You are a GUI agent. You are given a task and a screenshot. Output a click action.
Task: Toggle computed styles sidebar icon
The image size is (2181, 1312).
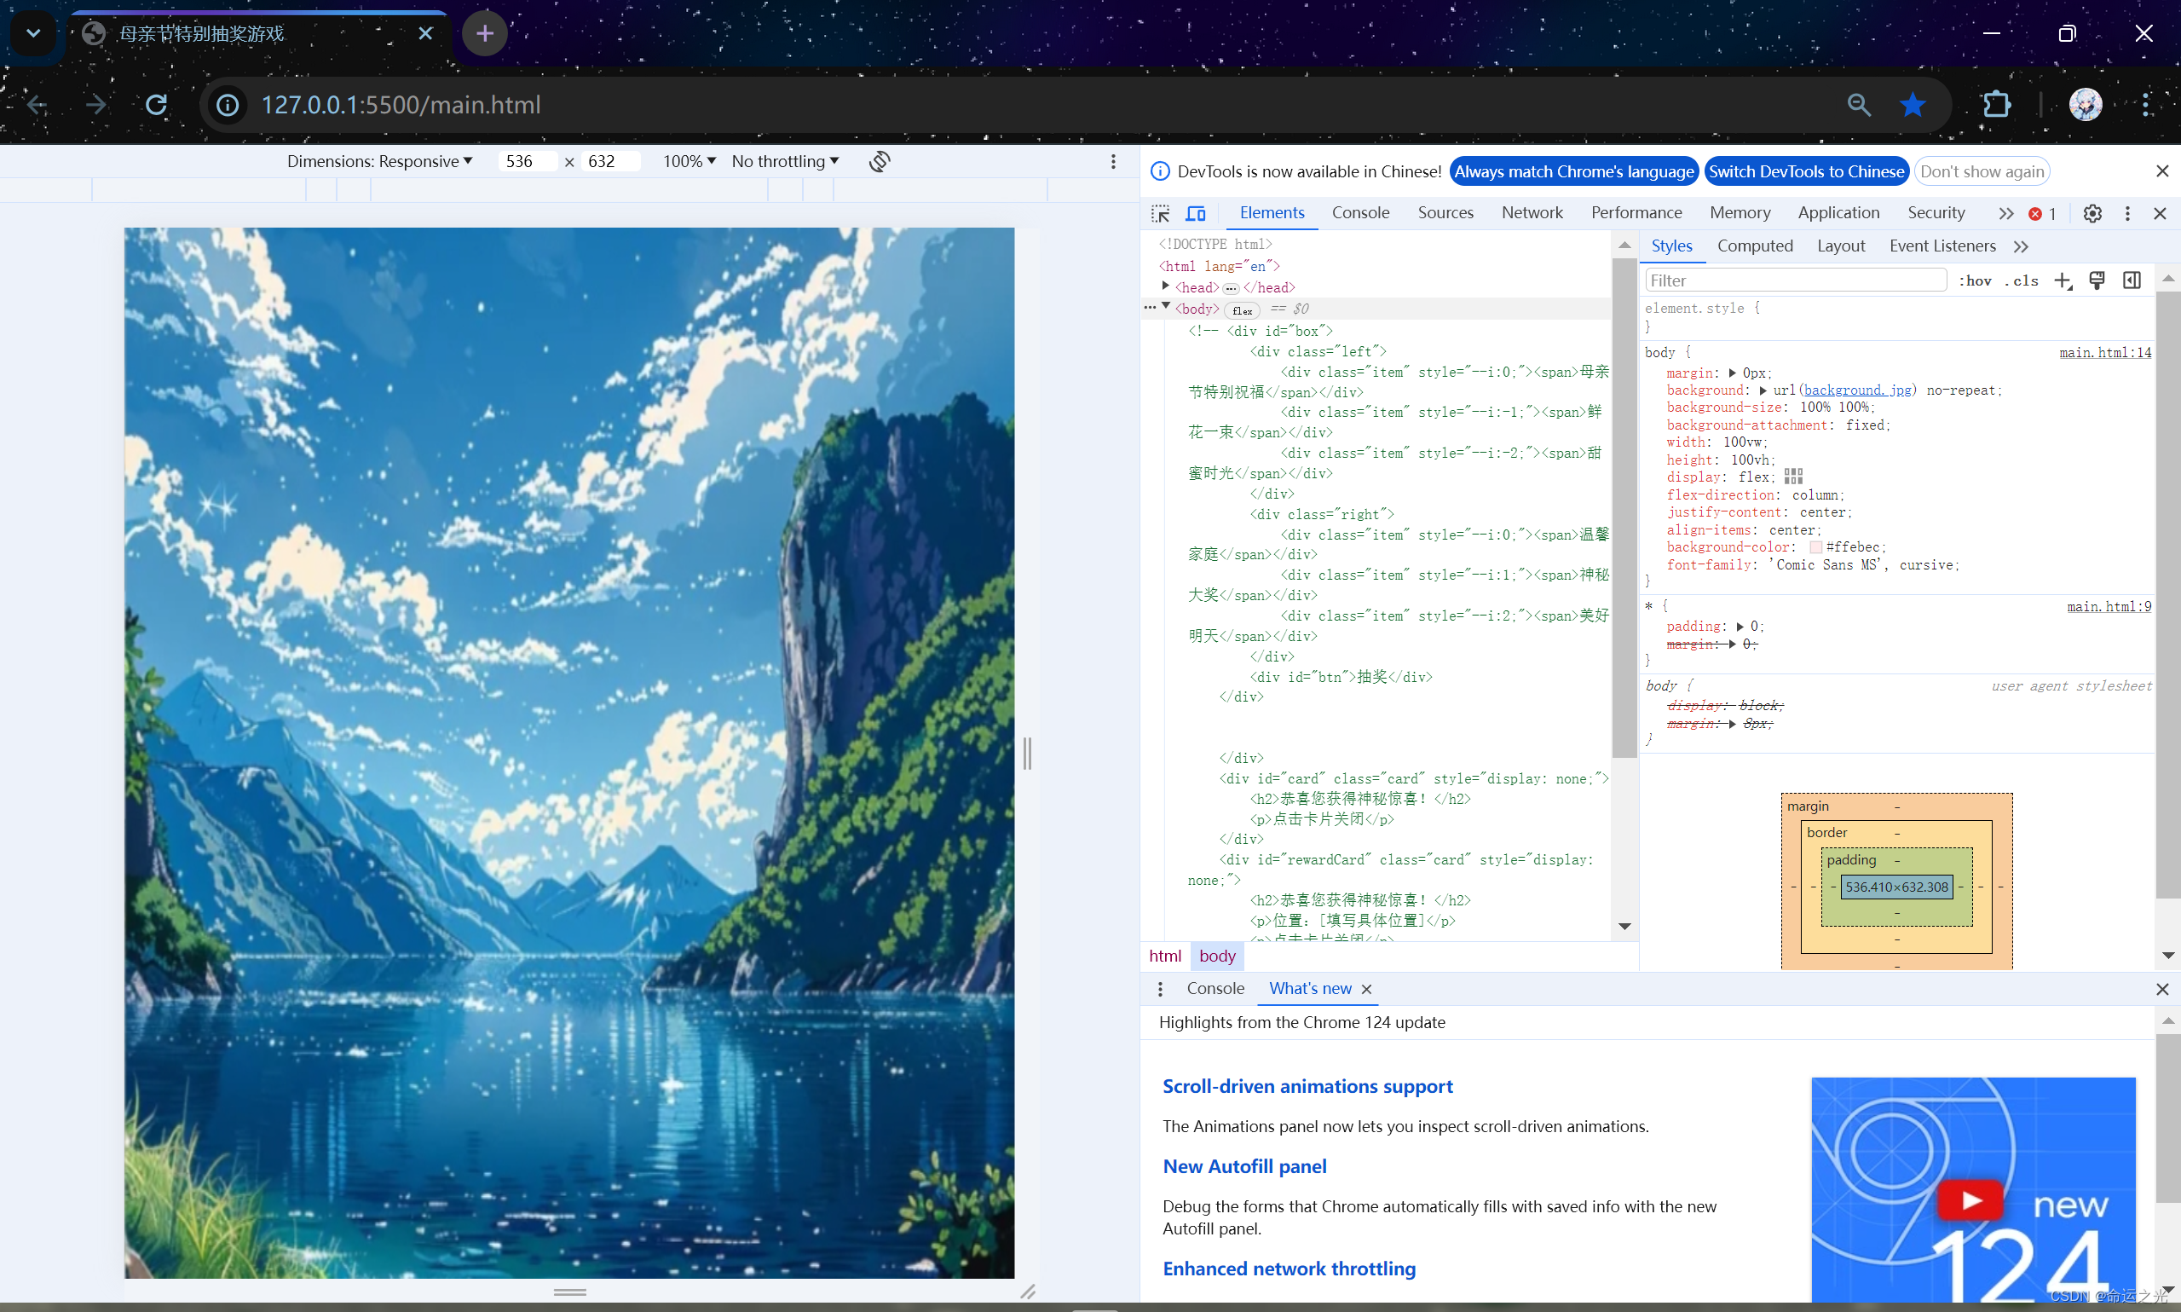[x=2132, y=280]
